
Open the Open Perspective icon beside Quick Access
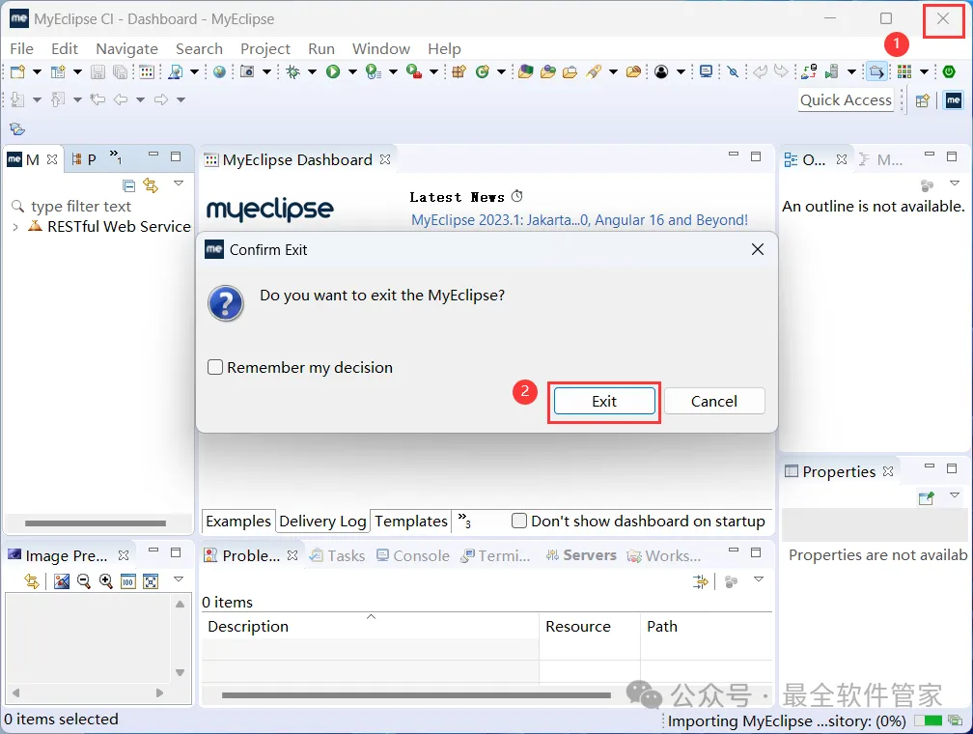pyautogui.click(x=923, y=100)
